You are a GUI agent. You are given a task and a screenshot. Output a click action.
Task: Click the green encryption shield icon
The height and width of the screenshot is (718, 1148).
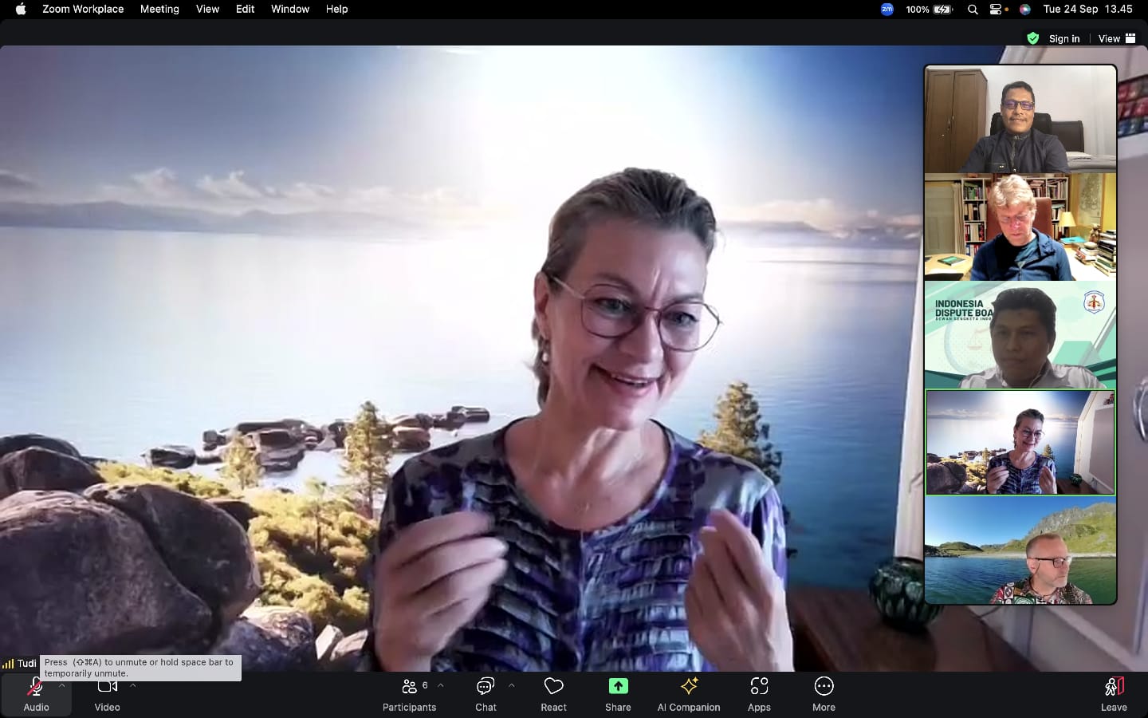pos(1033,38)
